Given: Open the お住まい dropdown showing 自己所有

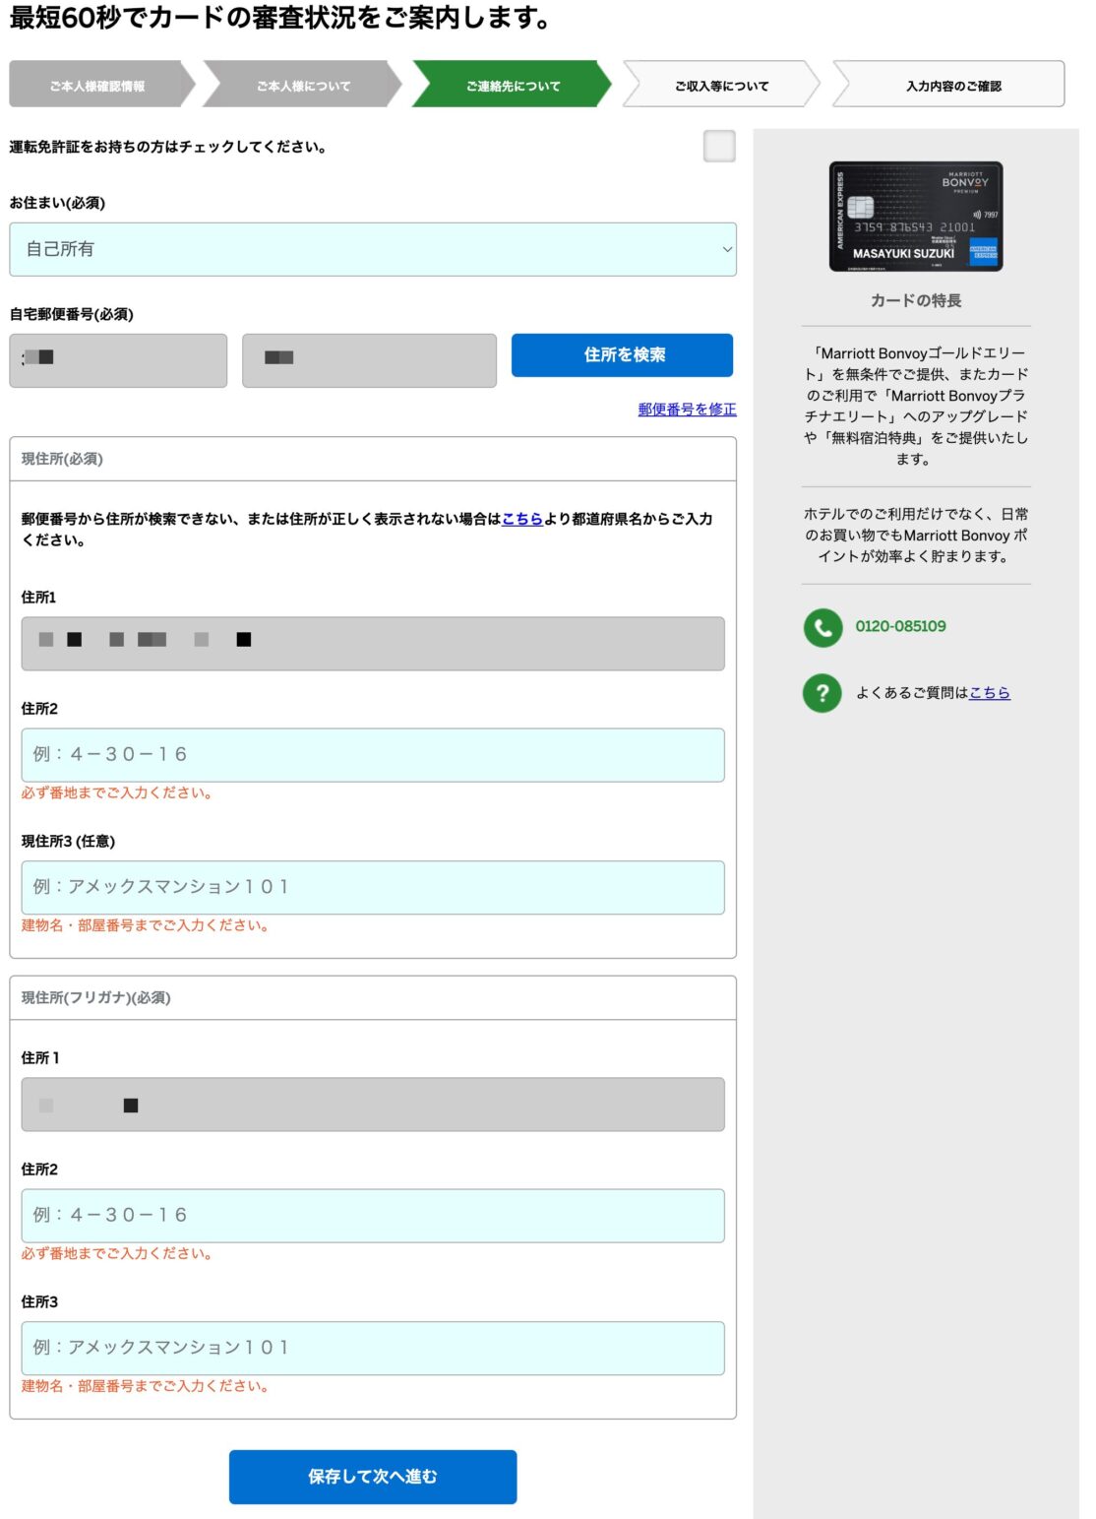Looking at the screenshot, I should [x=373, y=249].
